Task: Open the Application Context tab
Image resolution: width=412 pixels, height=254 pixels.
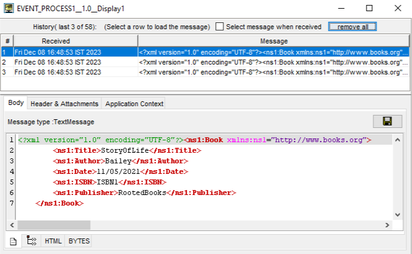Action: click(x=134, y=104)
